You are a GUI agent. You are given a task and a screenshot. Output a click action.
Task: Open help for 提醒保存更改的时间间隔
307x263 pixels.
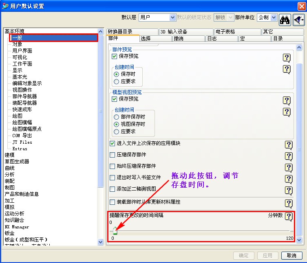[x=289, y=217]
